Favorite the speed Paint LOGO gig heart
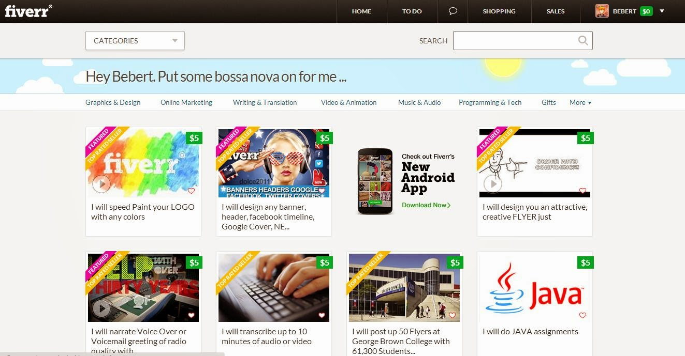This screenshot has height=356, width=685. point(191,191)
